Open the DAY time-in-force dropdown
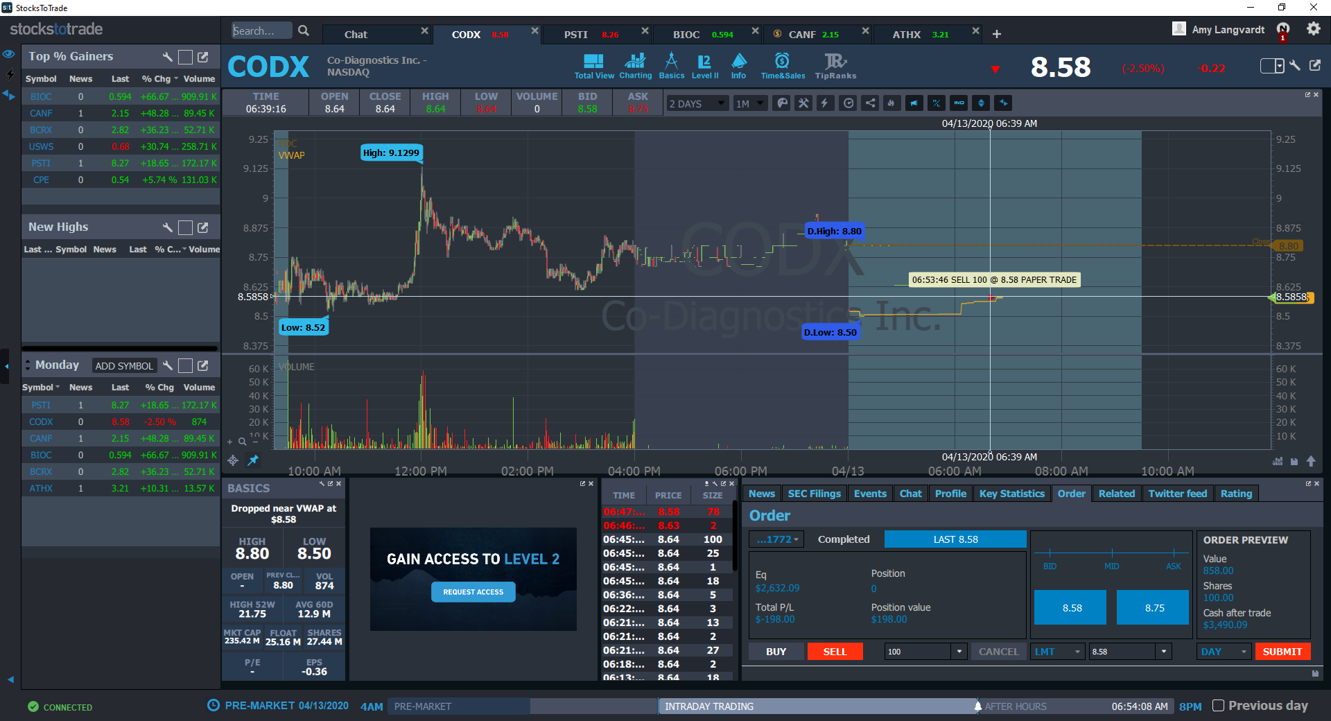Image resolution: width=1331 pixels, height=721 pixels. coord(1224,652)
